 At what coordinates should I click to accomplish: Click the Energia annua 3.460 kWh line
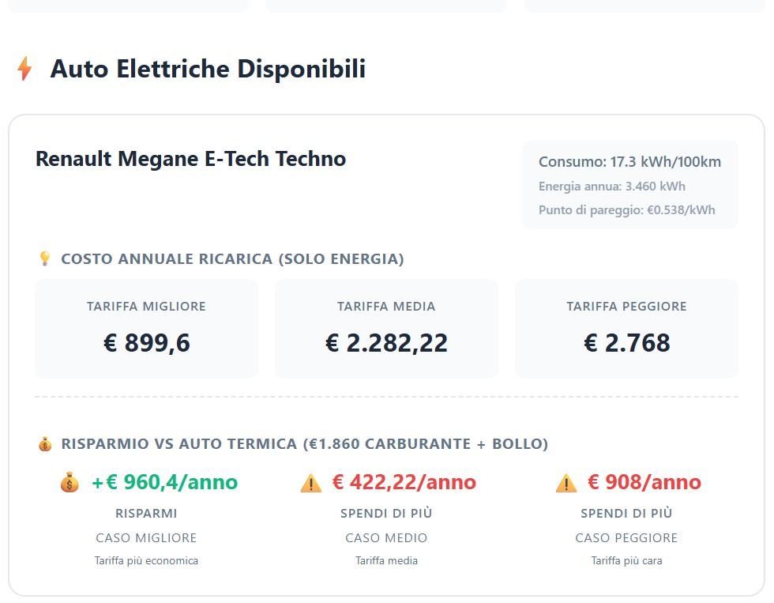(x=612, y=187)
